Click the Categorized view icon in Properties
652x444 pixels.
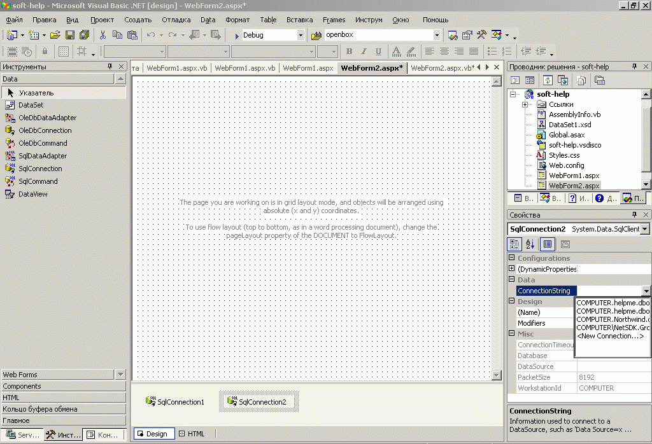[514, 244]
